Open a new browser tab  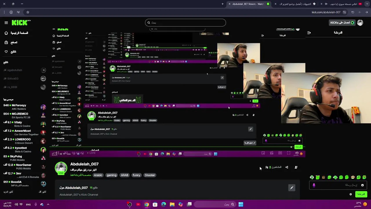tap(223, 4)
